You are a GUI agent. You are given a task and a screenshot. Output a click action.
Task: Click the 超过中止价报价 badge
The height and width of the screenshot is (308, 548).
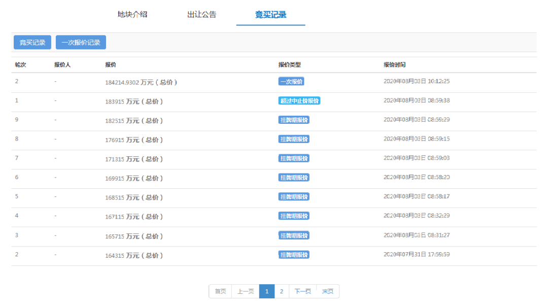(299, 100)
